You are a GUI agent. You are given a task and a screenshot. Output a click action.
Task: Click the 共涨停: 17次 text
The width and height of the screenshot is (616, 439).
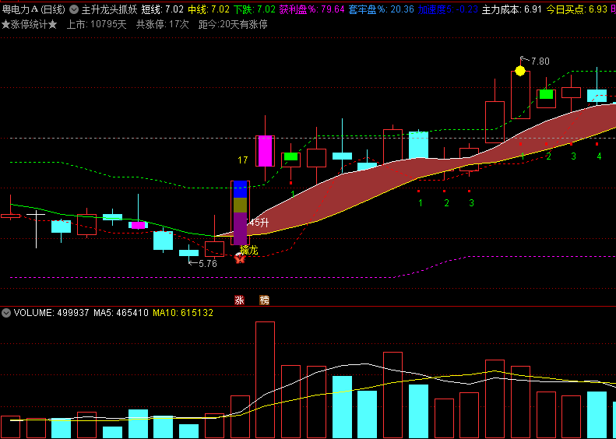pos(163,25)
